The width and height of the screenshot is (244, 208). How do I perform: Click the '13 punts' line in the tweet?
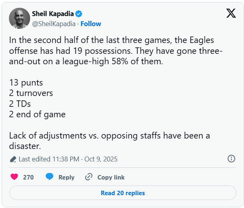(x=26, y=83)
